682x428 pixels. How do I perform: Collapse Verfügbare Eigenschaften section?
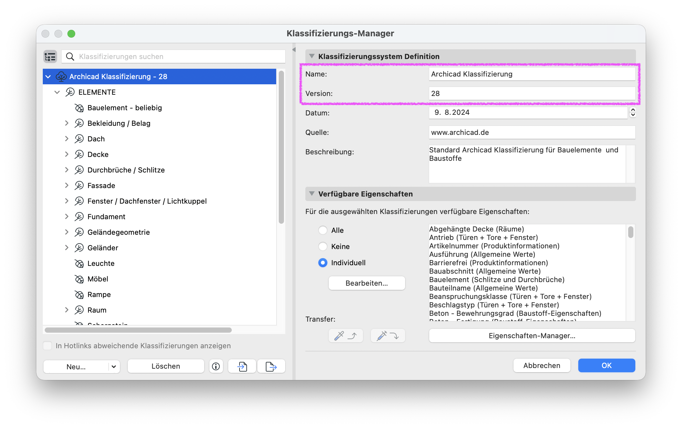click(x=312, y=194)
